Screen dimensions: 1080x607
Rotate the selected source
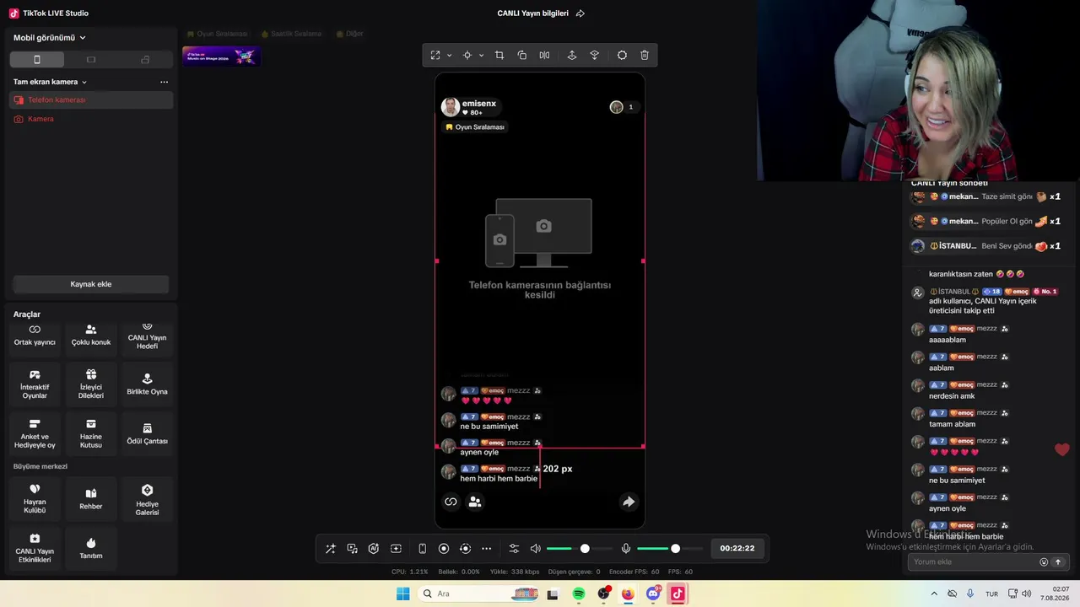click(x=521, y=56)
